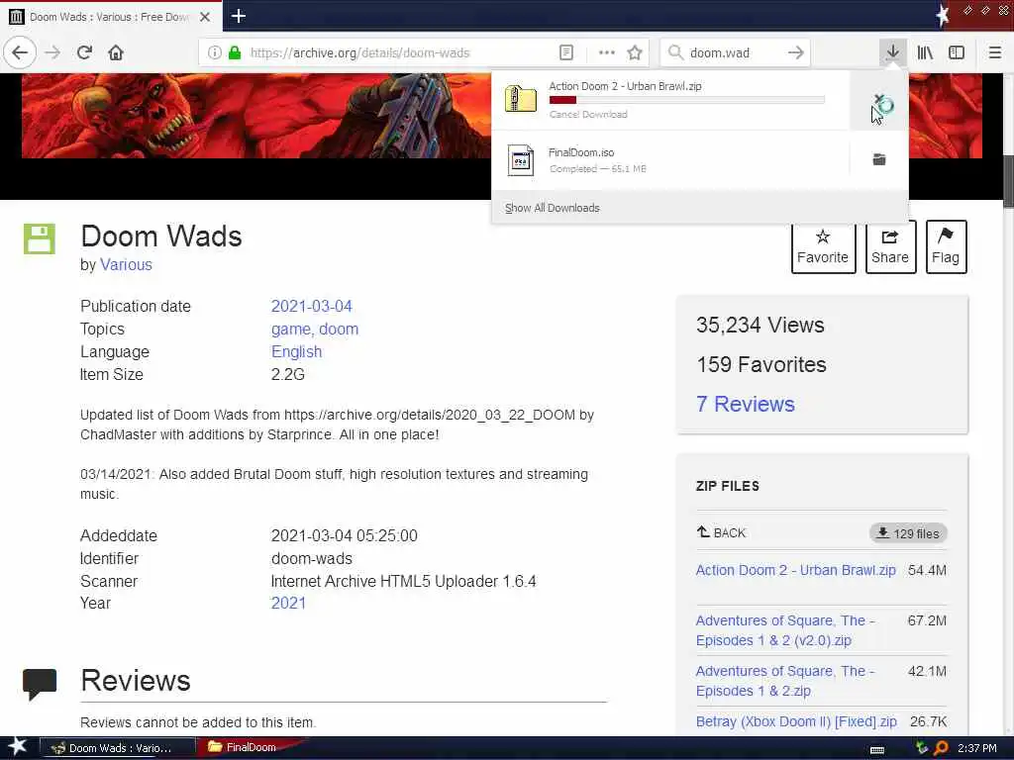Viewport: 1014px width, 760px height.
Task: Open the Various author link
Action: coord(126,265)
